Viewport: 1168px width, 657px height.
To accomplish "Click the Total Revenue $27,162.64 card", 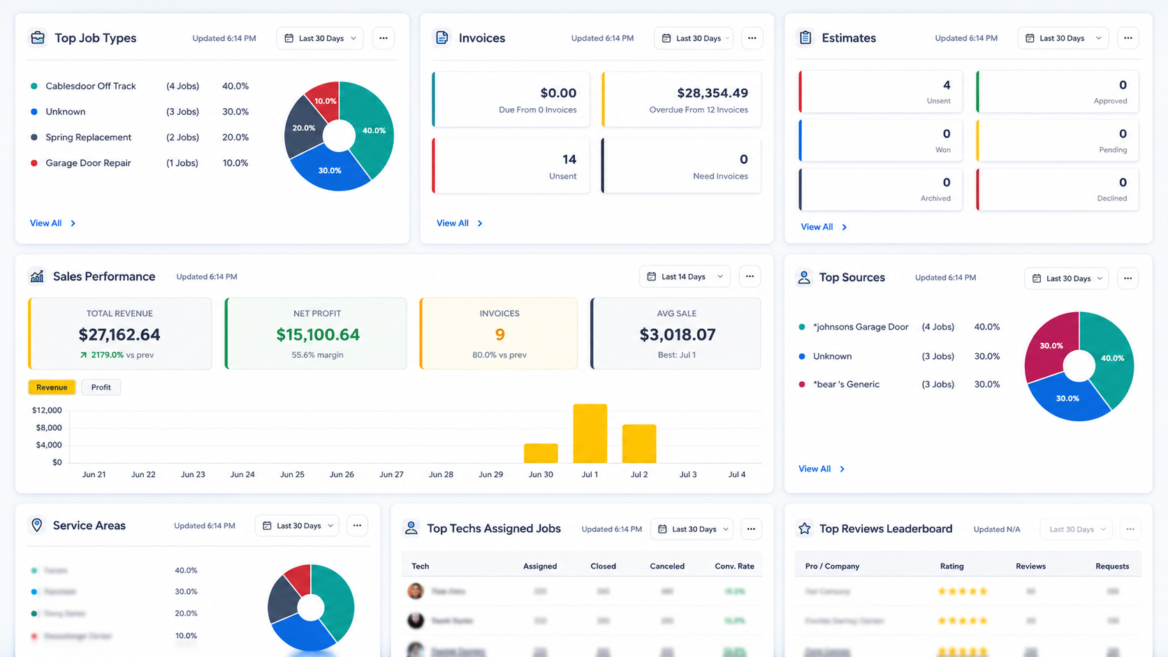I will [x=119, y=334].
